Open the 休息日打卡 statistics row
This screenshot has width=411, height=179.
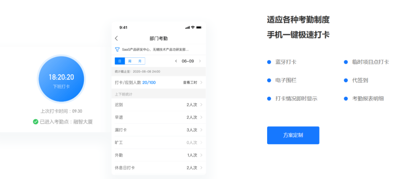(158, 168)
